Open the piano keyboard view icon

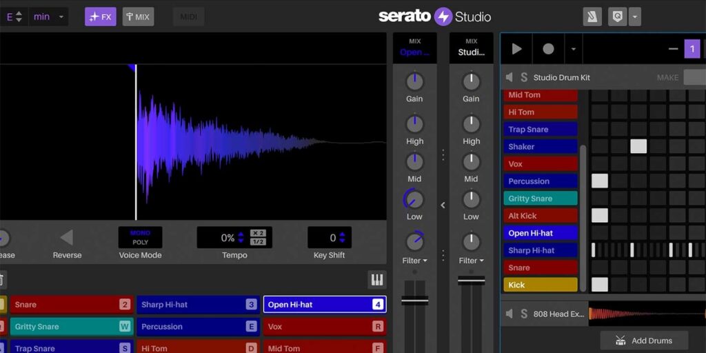point(377,280)
